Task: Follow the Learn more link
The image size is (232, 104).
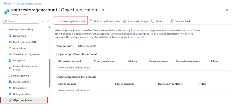Action: coord(135,37)
